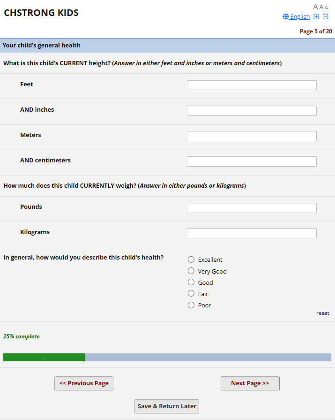Click the globe language icon
The image size is (335, 420).
(x=286, y=17)
